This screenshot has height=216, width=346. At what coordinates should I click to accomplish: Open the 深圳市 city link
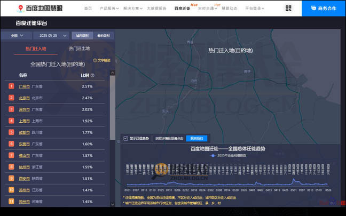(24, 109)
